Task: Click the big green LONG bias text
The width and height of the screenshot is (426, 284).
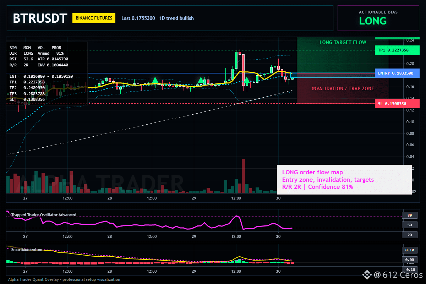Action: coord(373,21)
